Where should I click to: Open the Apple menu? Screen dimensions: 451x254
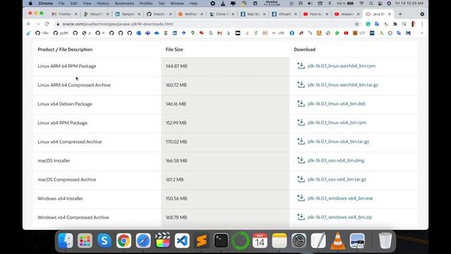pyautogui.click(x=30, y=4)
